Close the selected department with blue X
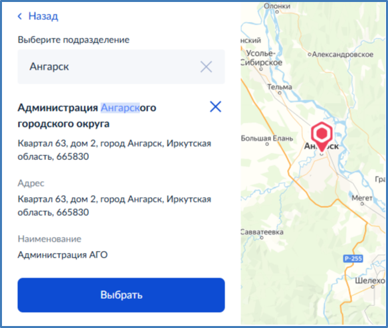 coord(215,107)
